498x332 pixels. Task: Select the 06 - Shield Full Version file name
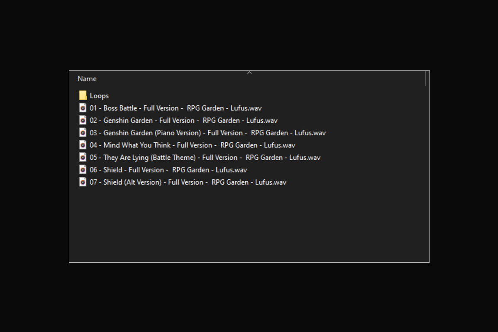click(x=168, y=170)
